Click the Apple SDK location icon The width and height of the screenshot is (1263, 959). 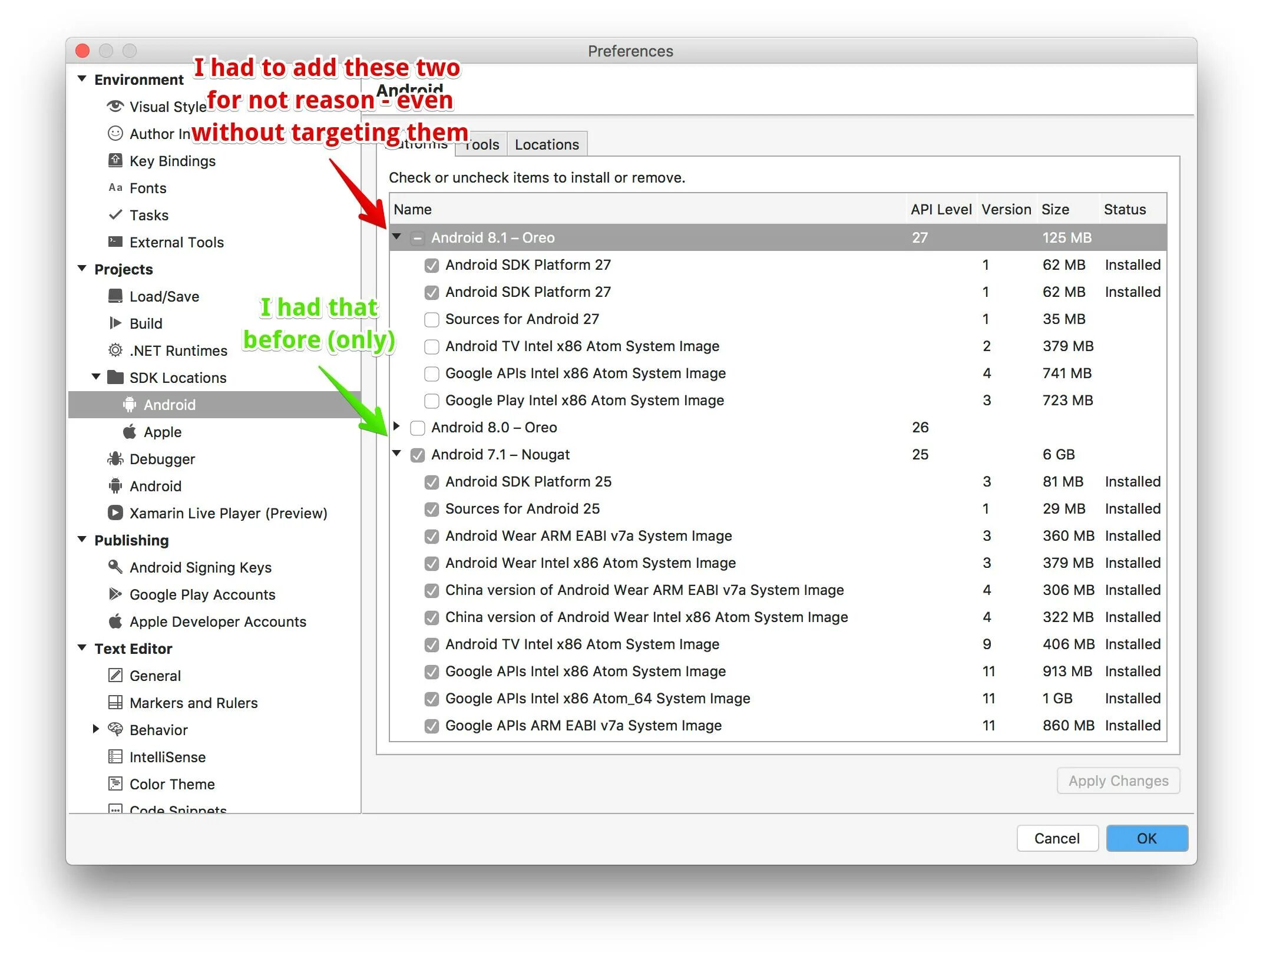point(130,431)
